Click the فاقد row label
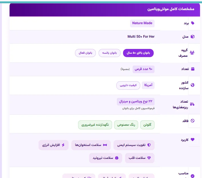 point(185,121)
